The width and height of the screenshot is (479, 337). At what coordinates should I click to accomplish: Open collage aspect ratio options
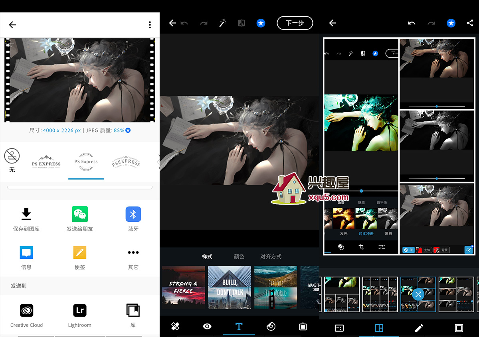tap(339, 328)
